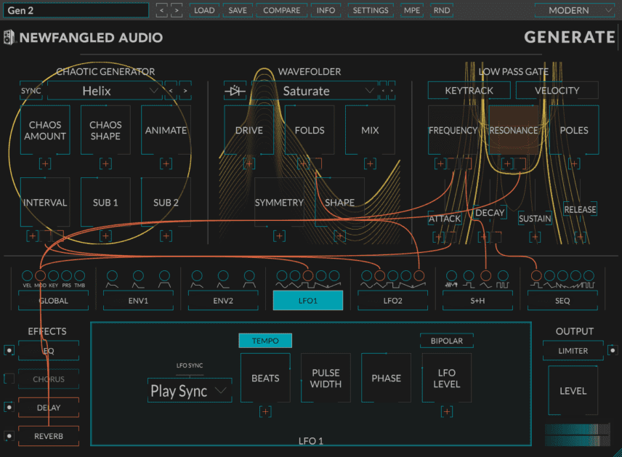Toggle the MPE button
This screenshot has height=457, width=622.
tap(412, 10)
